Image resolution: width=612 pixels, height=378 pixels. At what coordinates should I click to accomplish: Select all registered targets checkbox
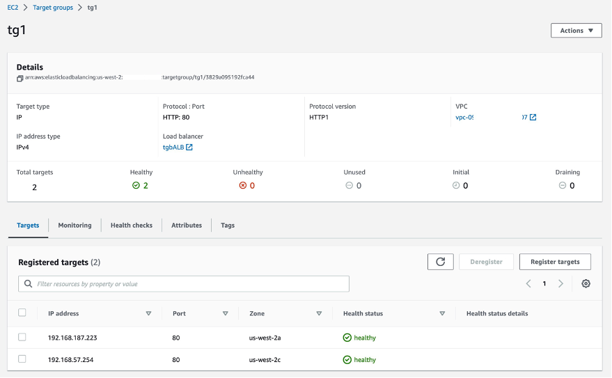[22, 313]
